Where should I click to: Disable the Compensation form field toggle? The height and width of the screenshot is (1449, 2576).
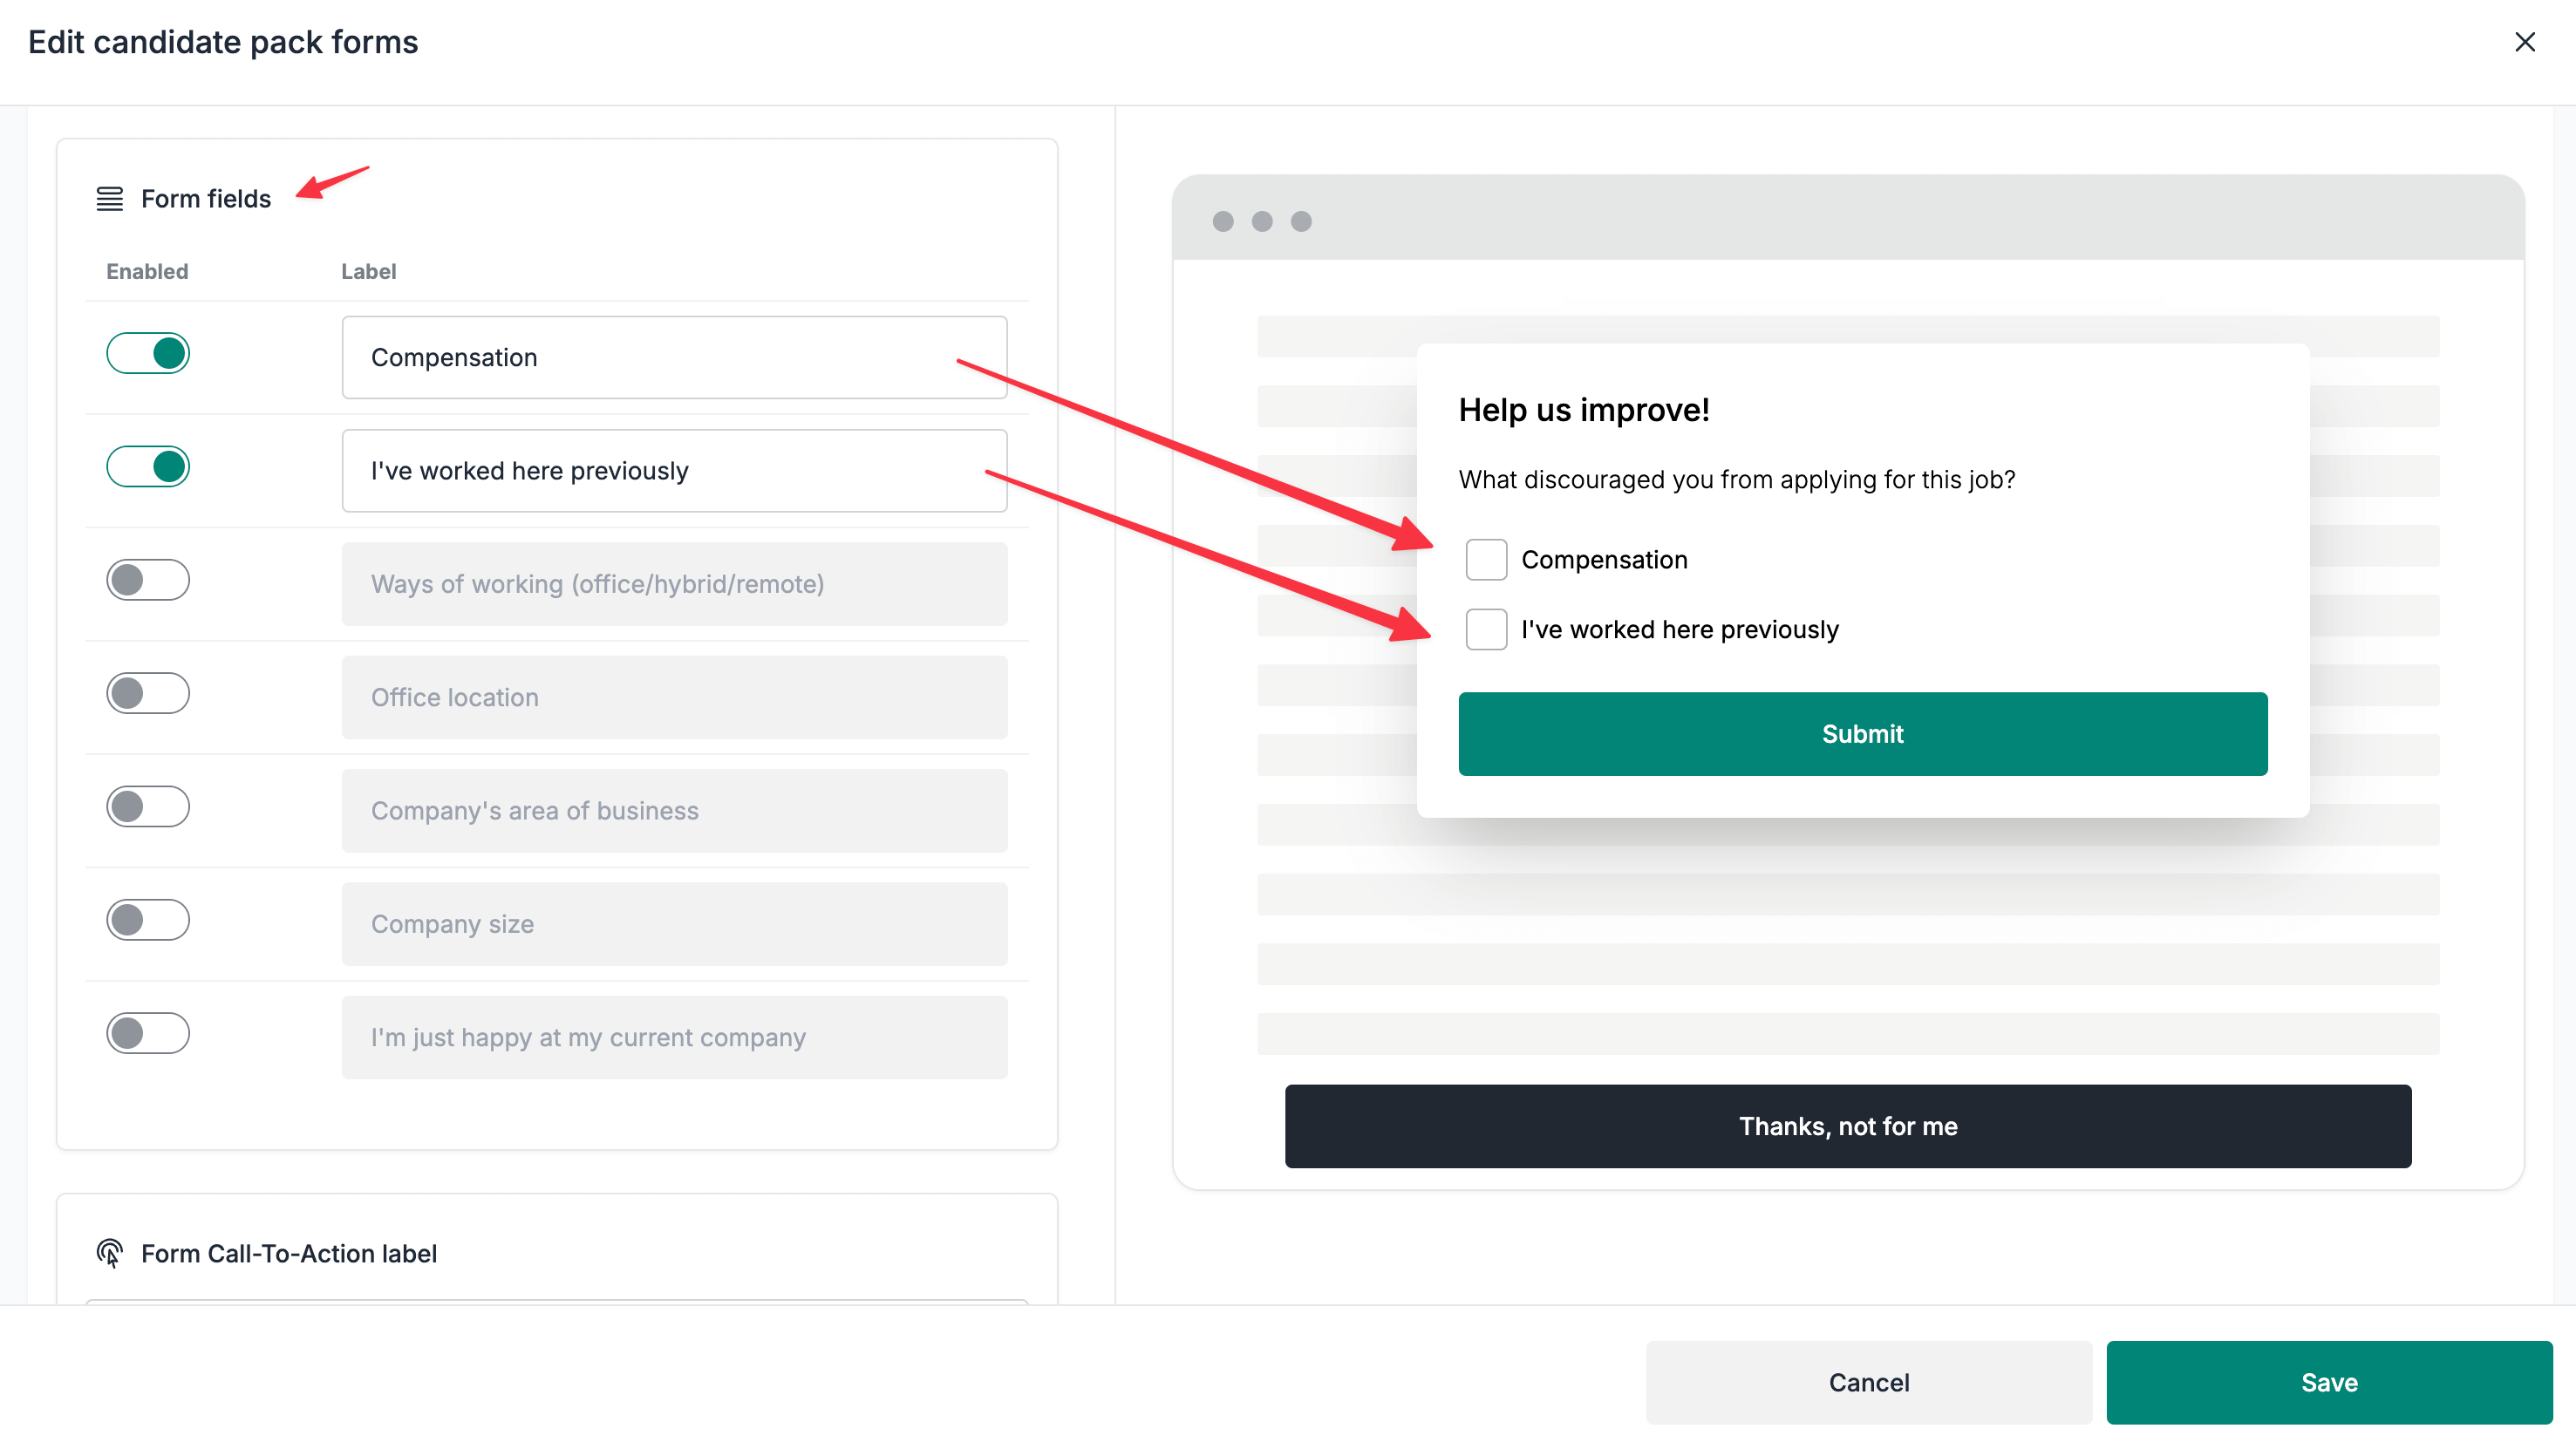(147, 352)
